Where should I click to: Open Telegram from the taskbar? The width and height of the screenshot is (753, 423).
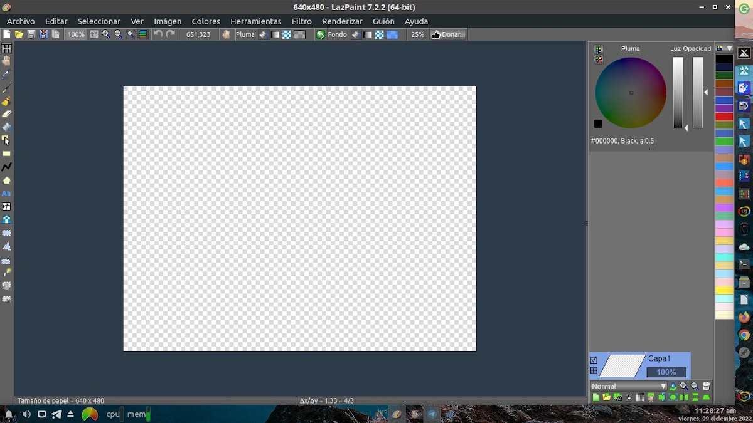tap(432, 414)
